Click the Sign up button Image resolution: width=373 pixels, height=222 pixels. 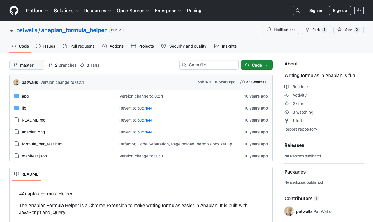point(340,11)
